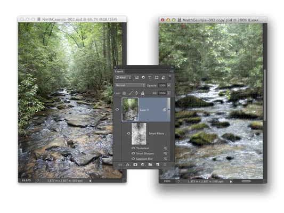This screenshot has height=213, width=284.
Task: Select Layer 0 thumbnail
Action: 130,110
